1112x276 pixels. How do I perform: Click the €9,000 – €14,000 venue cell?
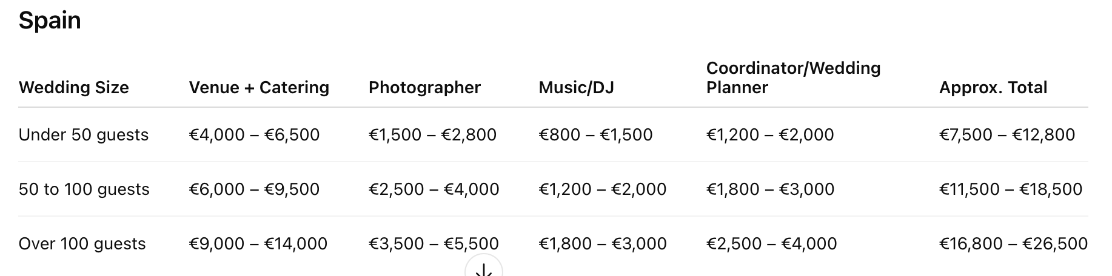pos(258,244)
